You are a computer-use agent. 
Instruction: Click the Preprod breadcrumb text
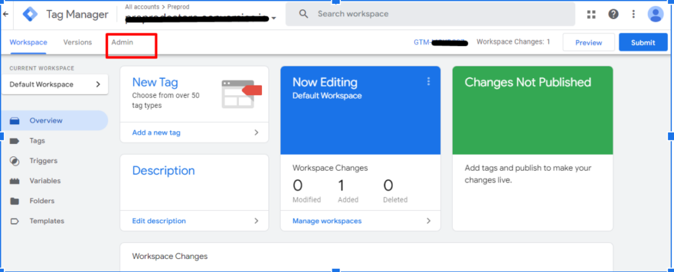[x=177, y=7]
